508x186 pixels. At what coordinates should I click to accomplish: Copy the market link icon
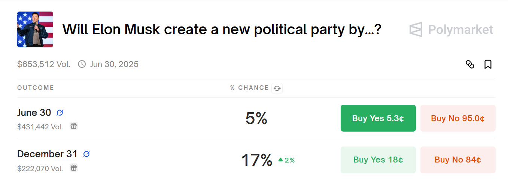click(470, 64)
